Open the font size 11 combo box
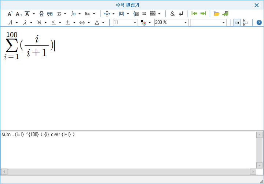This screenshot has width=264, height=184. (x=125, y=22)
